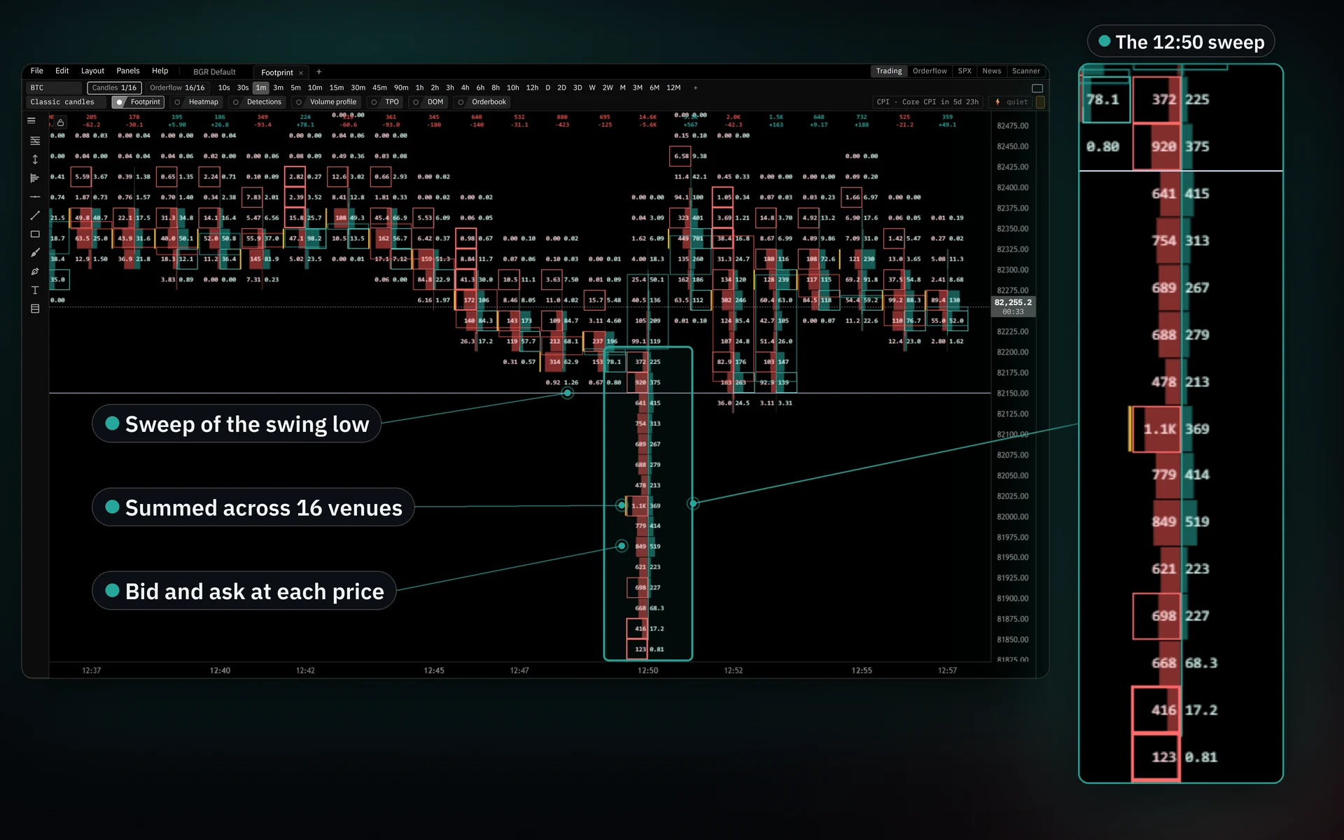Switch to the Scanner workspace tab
1344x840 pixels.
pos(1025,71)
